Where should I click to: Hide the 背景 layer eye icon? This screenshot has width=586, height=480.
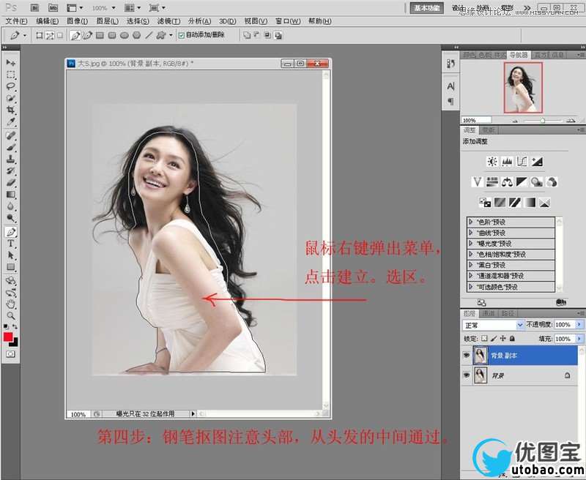[466, 375]
